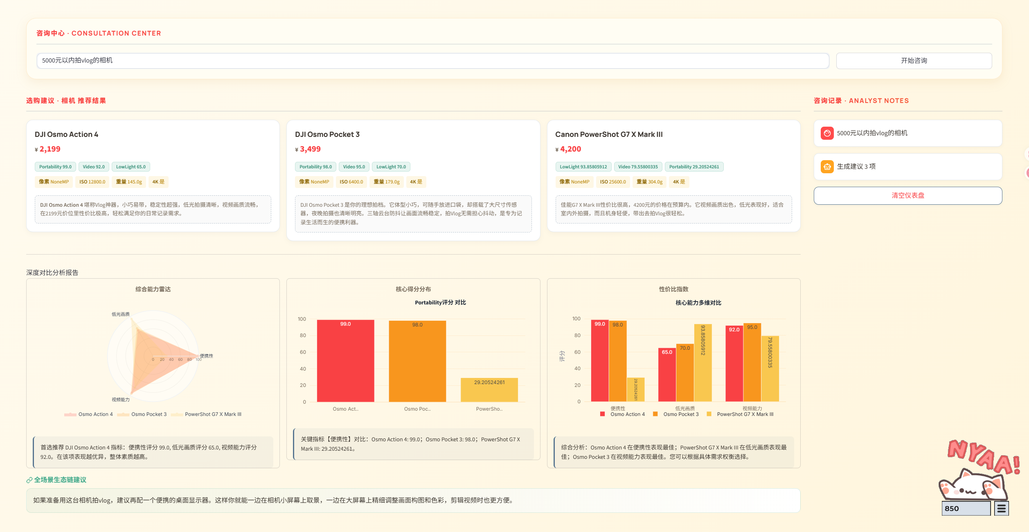
Task: Select the 生成建议 3 项 note entry
Action: [x=907, y=167]
